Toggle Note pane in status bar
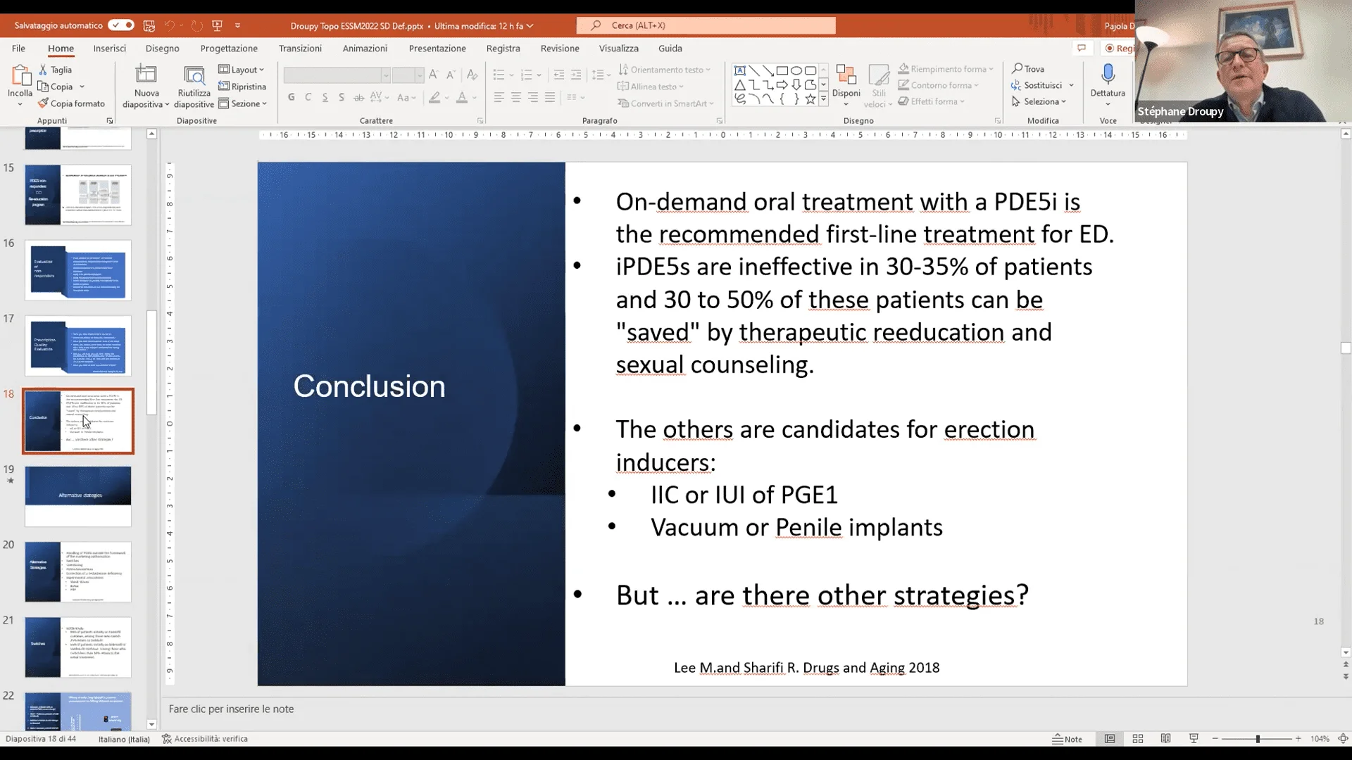This screenshot has width=1352, height=760. pos(1068,739)
